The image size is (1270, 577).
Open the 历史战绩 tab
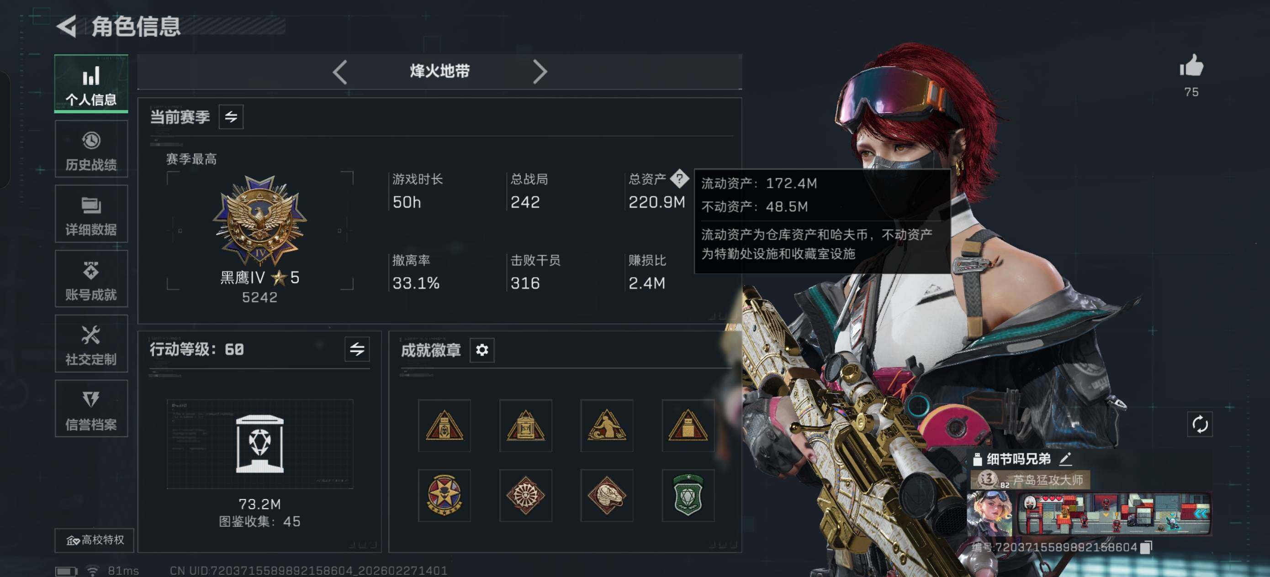91,149
